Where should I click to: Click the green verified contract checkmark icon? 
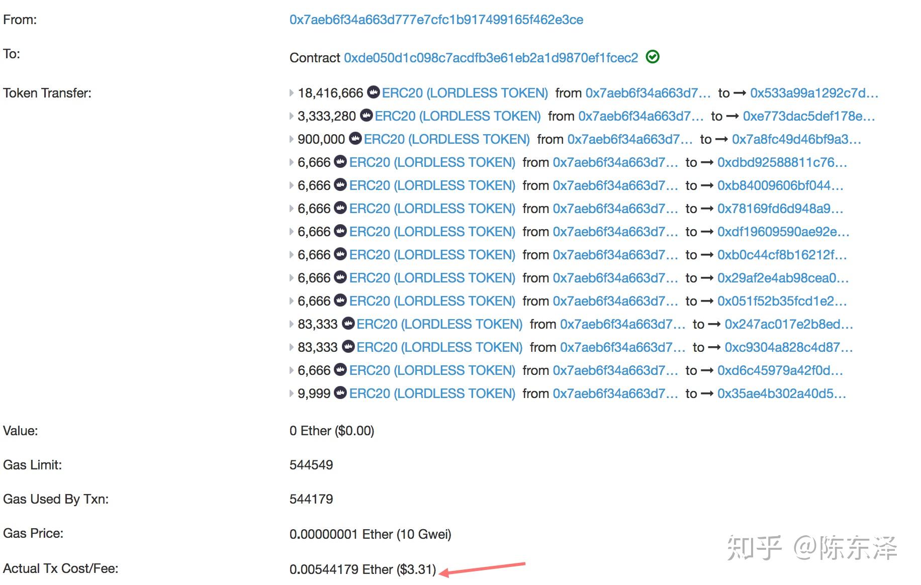pyautogui.click(x=652, y=57)
